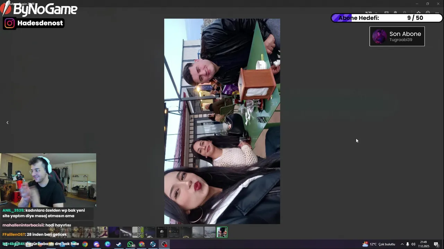This screenshot has height=249, width=444.
Task: Click the main sideways selfie photo
Action: [x=222, y=121]
